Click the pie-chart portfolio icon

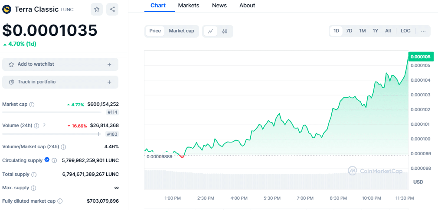[11, 82]
